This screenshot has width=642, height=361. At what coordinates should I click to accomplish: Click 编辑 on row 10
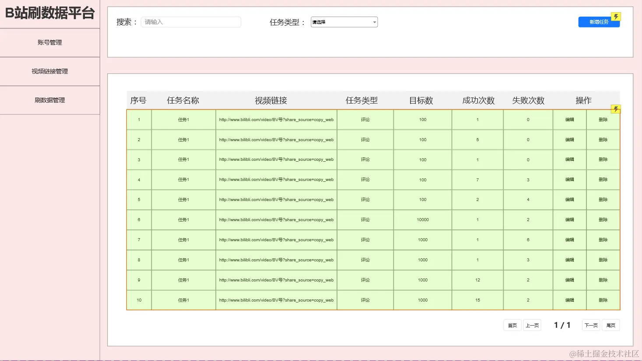(x=569, y=300)
